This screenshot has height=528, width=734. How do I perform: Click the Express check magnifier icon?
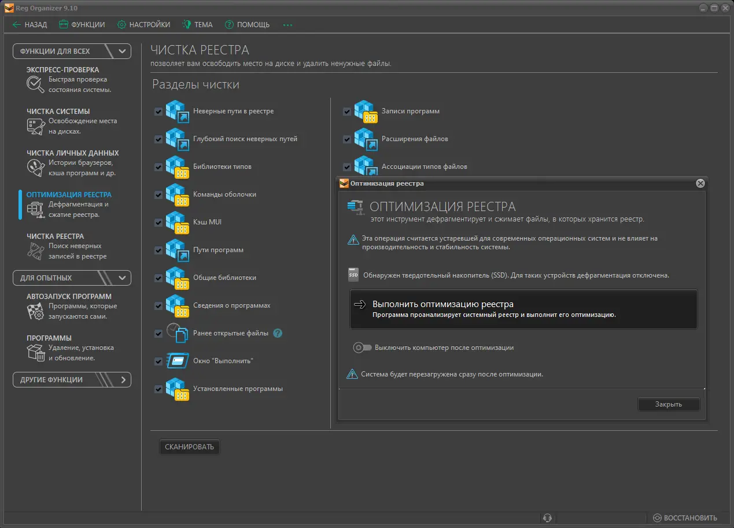pos(35,84)
